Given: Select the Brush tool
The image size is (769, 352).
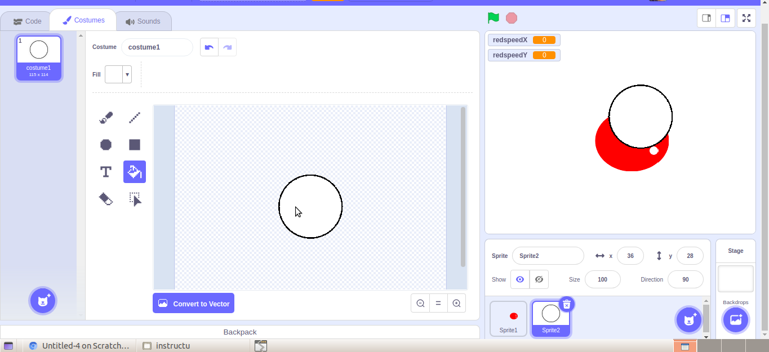Looking at the screenshot, I should (106, 117).
